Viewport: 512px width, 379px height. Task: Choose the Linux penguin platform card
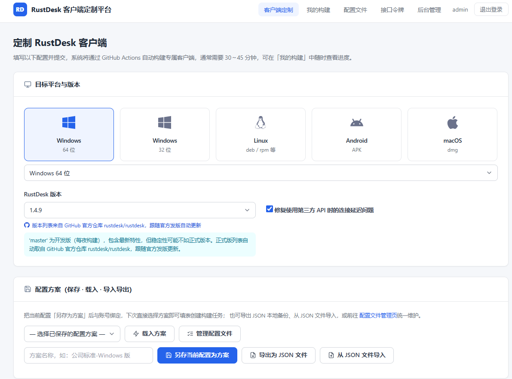pos(261,134)
